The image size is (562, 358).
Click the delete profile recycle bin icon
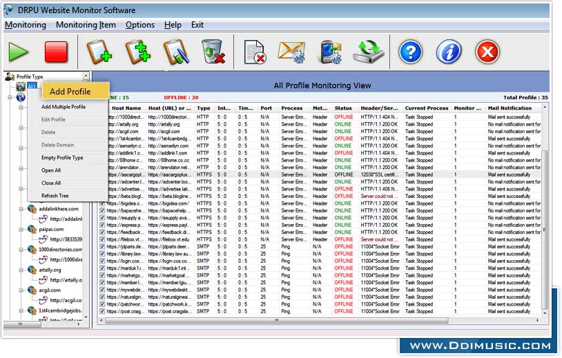(213, 52)
